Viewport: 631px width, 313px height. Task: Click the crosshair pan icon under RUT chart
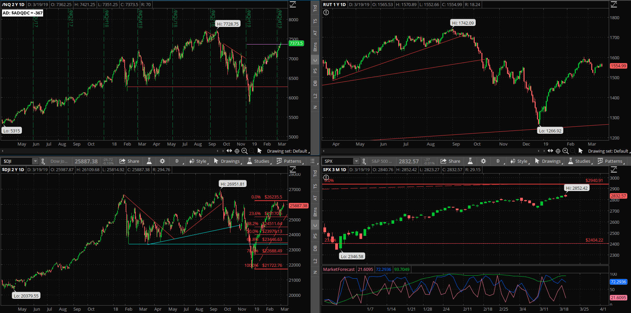pos(558,151)
